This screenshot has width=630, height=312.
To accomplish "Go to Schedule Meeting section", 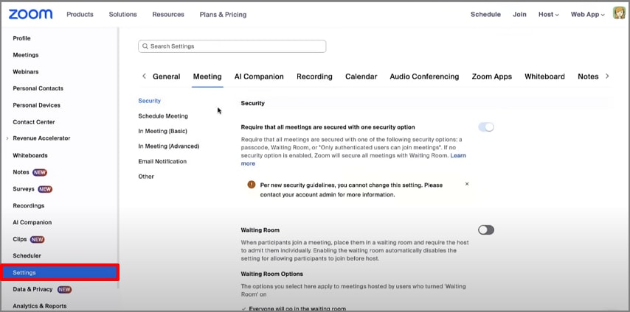I will [163, 116].
